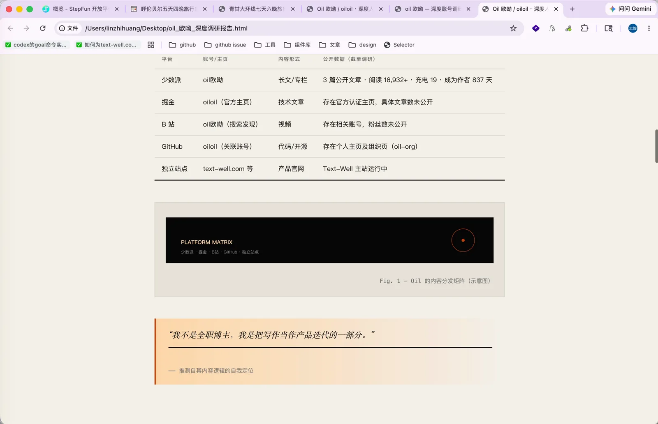Close the StepFun tab
The image size is (658, 424).
click(x=117, y=9)
